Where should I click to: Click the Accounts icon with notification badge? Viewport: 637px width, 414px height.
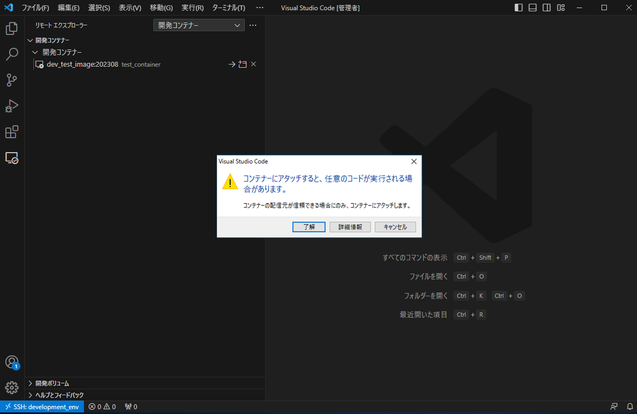point(11,362)
